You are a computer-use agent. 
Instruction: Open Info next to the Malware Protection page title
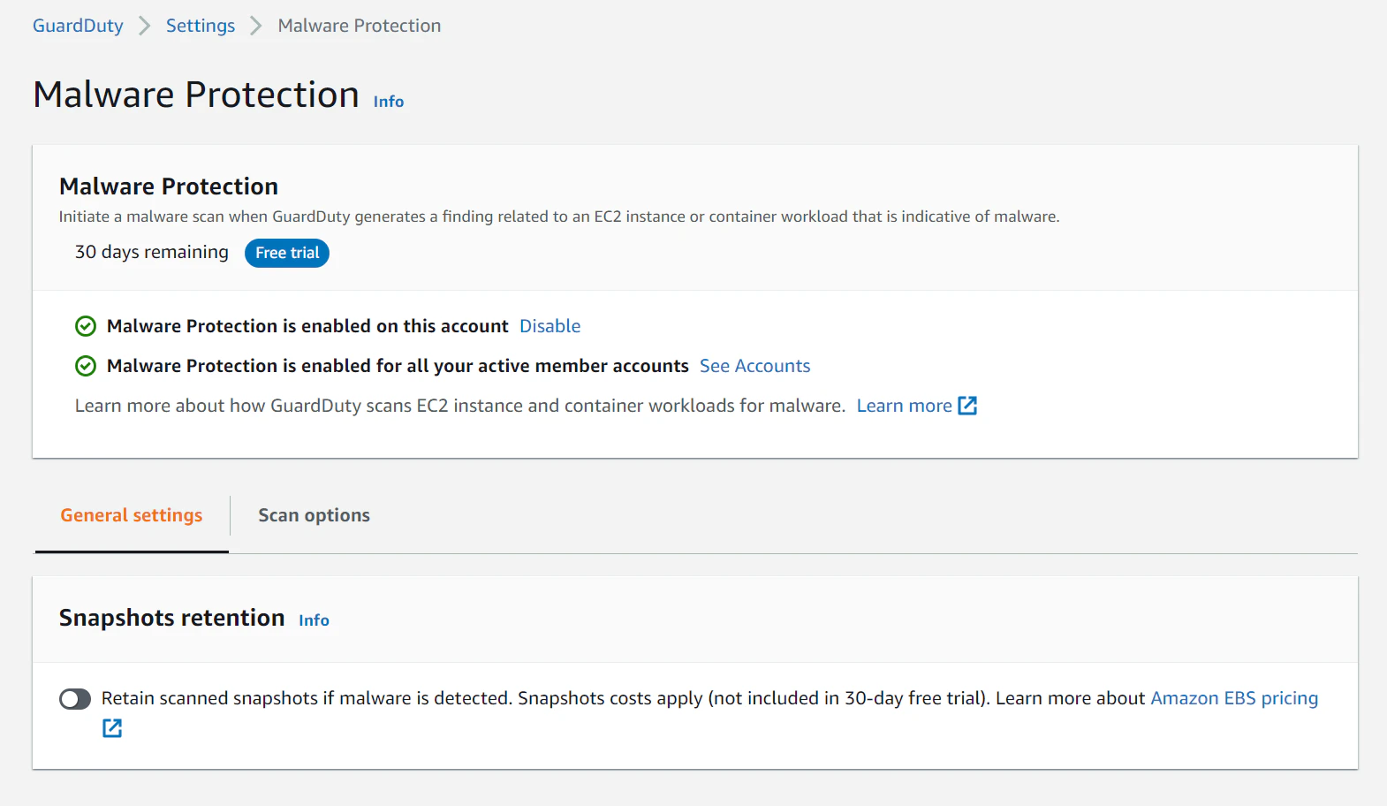point(389,102)
